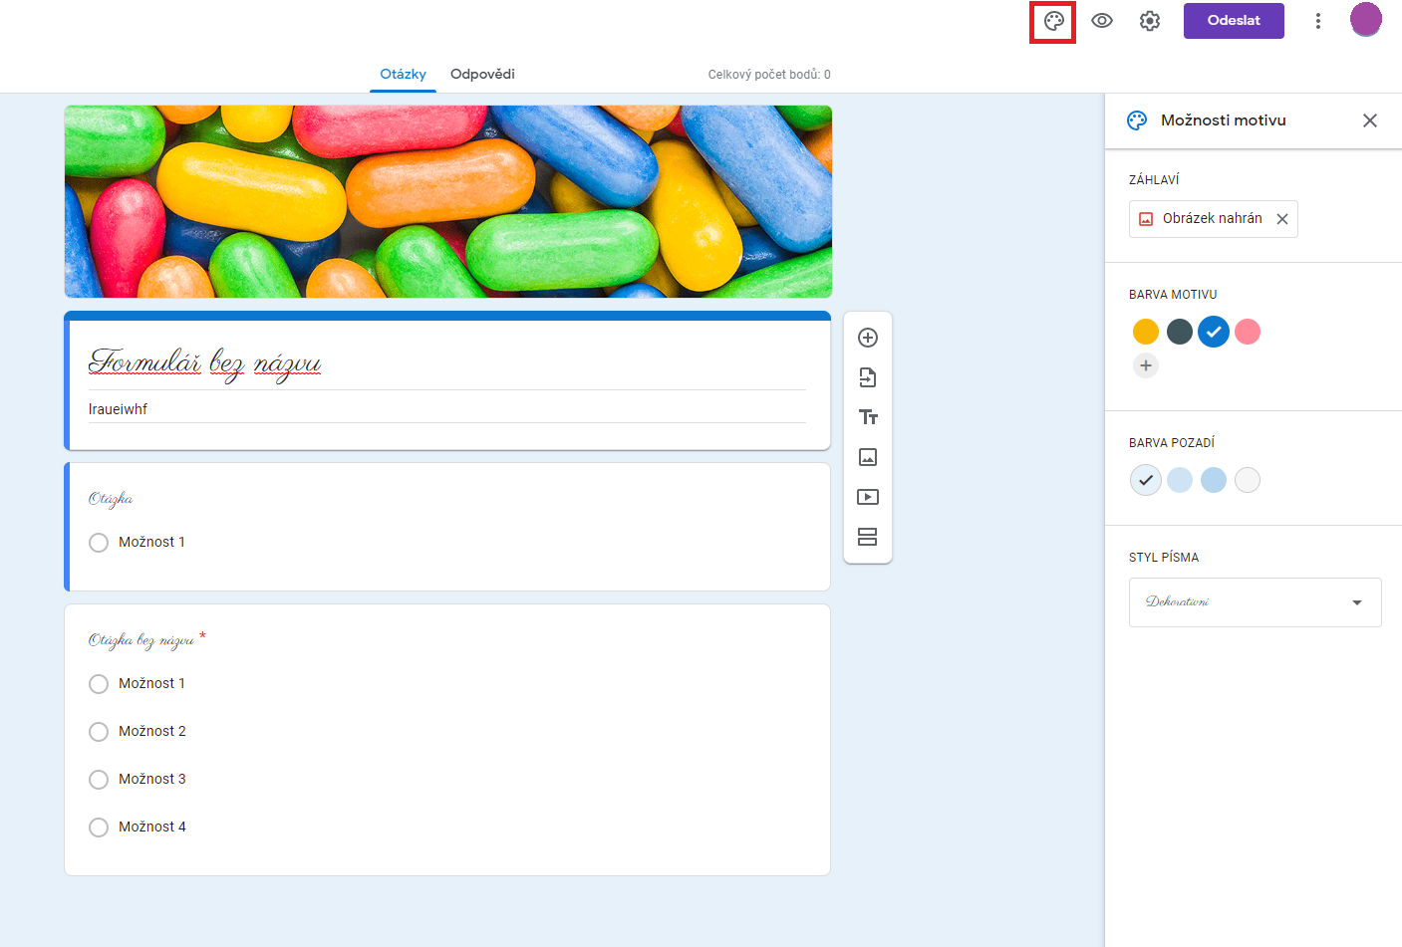Click the candy header image
Image resolution: width=1402 pixels, height=947 pixels.
[x=448, y=201]
